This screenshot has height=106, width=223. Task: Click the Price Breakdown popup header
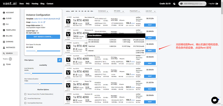[x=116, y=36]
